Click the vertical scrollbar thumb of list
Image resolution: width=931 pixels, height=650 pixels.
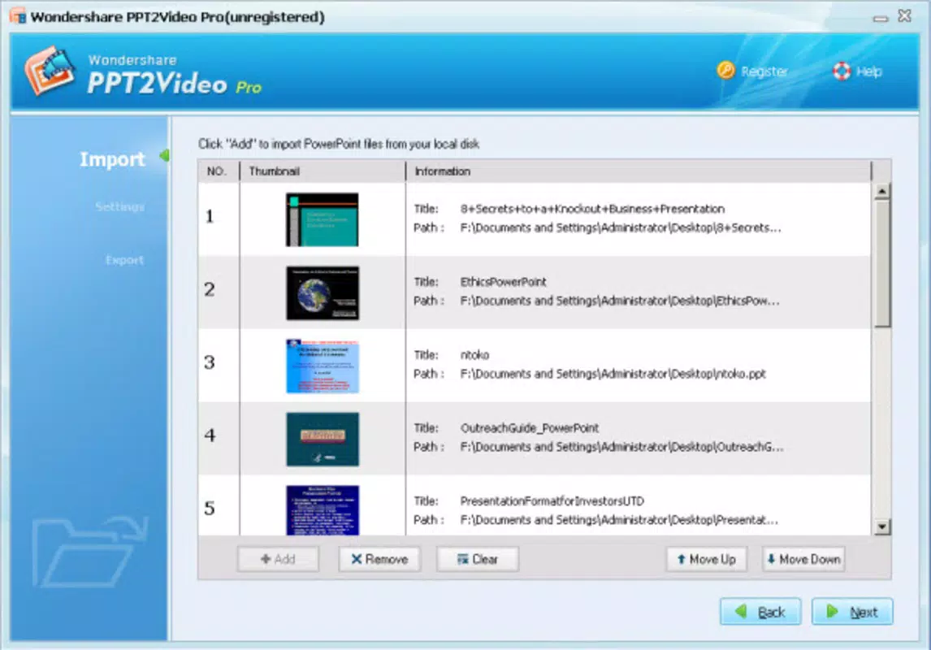(x=881, y=263)
